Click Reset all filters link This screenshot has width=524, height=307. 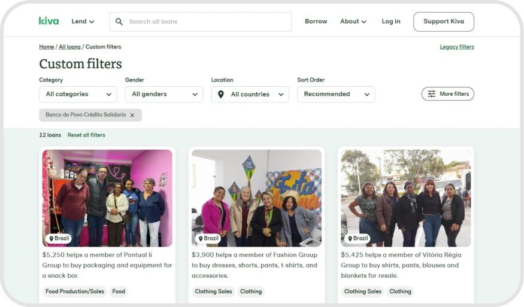tap(86, 135)
